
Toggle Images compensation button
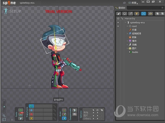point(74,114)
